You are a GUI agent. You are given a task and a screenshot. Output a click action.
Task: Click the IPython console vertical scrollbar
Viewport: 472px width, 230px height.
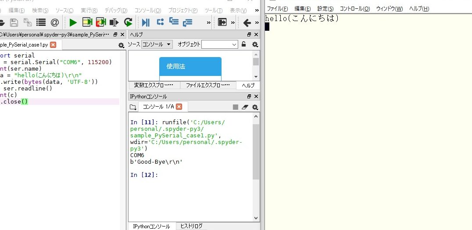[256, 167]
